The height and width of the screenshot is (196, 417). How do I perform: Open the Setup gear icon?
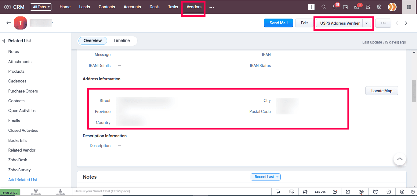pos(379,7)
